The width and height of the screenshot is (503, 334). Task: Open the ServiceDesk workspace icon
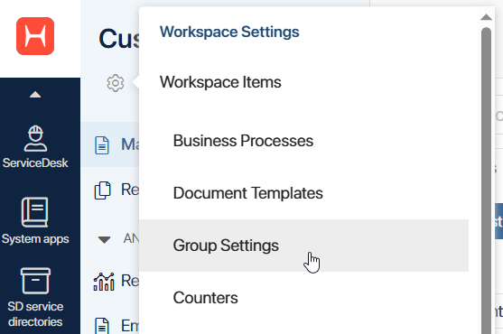coord(35,138)
